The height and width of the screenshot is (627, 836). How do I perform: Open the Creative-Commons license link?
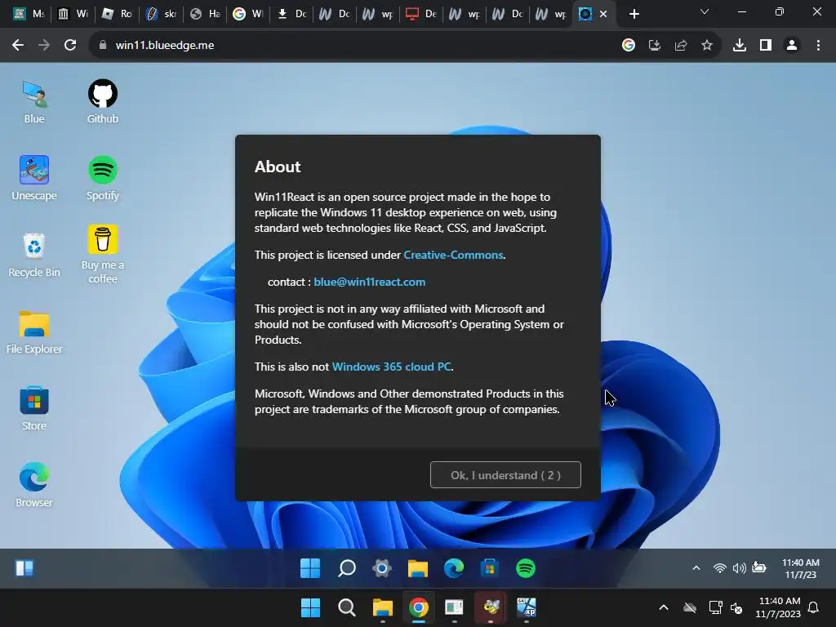click(453, 255)
